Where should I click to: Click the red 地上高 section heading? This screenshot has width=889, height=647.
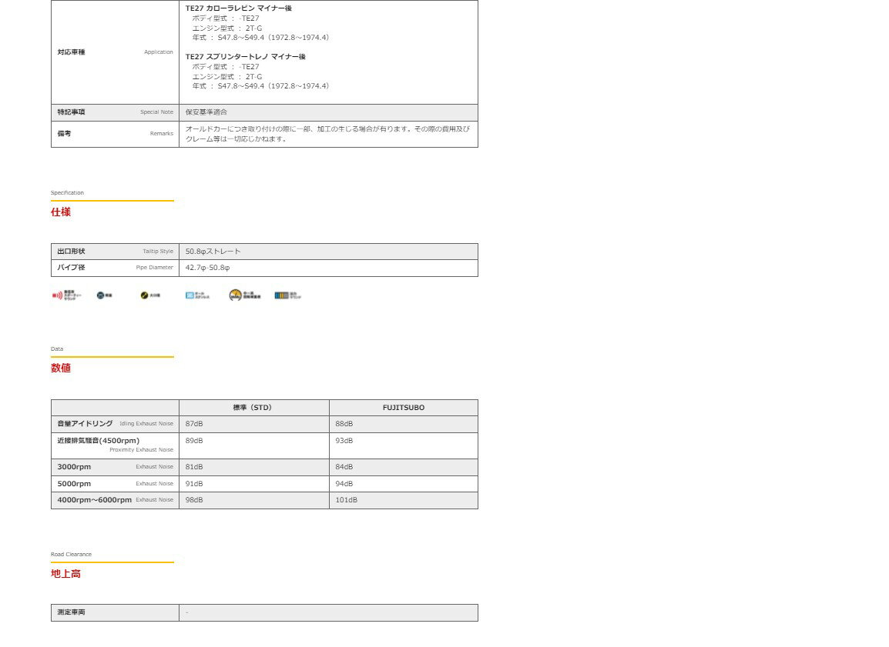tap(65, 574)
